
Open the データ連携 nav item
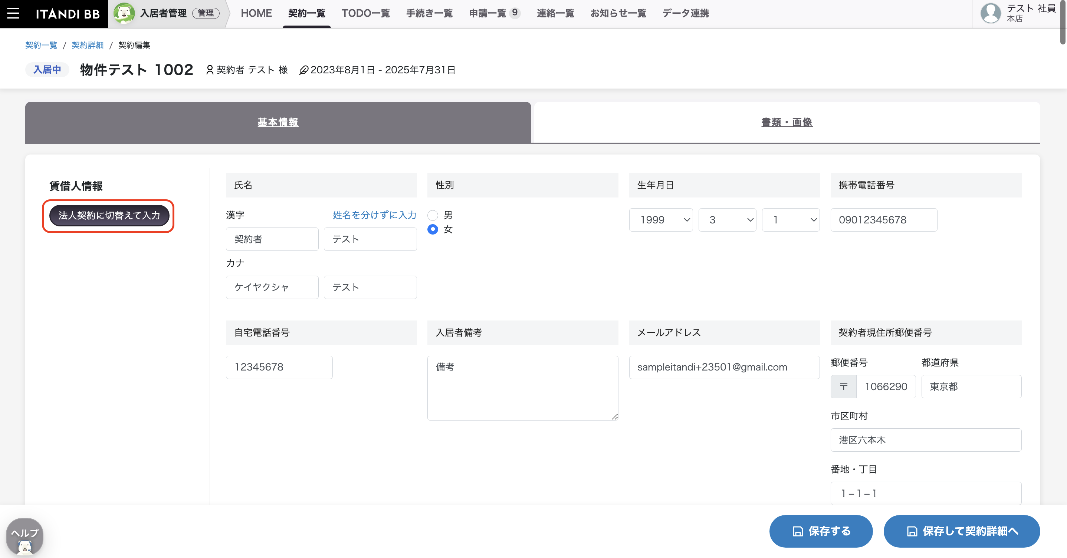tap(686, 13)
